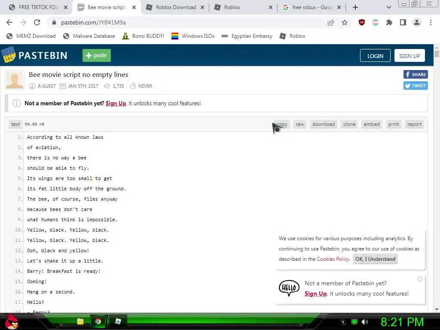Click the Sign Up link in notice bar
Image resolution: width=440 pixels, height=330 pixels.
coord(116,103)
